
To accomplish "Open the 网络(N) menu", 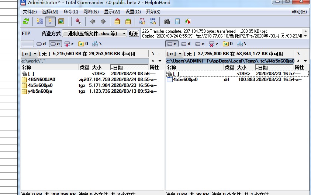I will pyautogui.click(x=91, y=12).
